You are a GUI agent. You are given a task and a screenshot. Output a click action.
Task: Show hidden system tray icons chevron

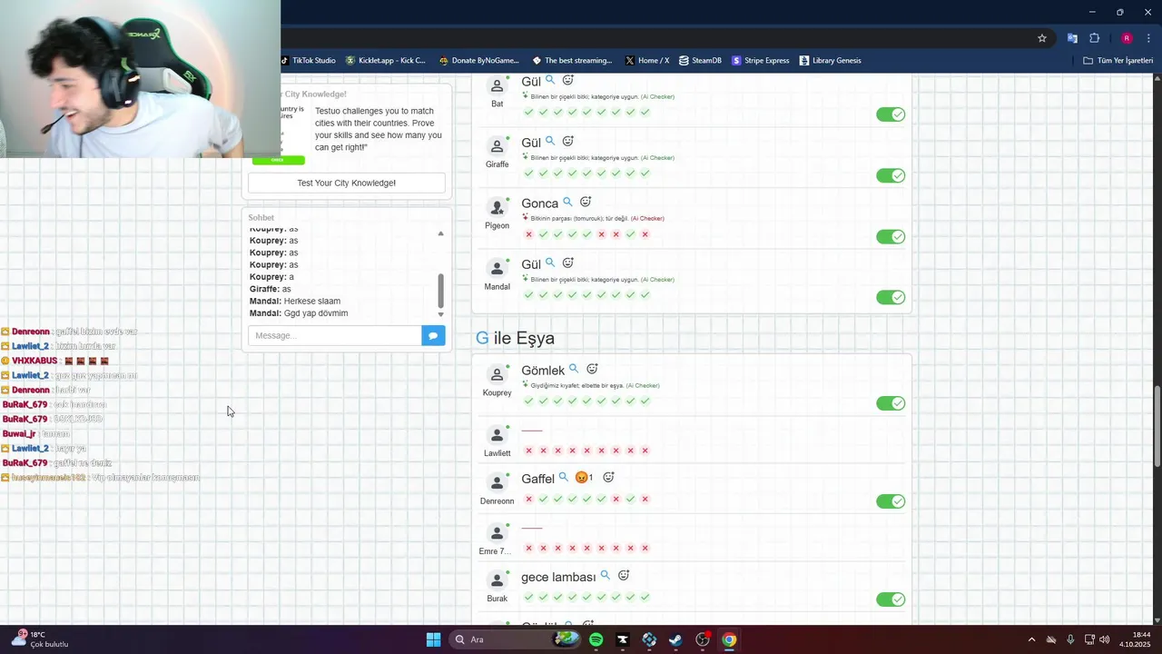[x=1031, y=639]
